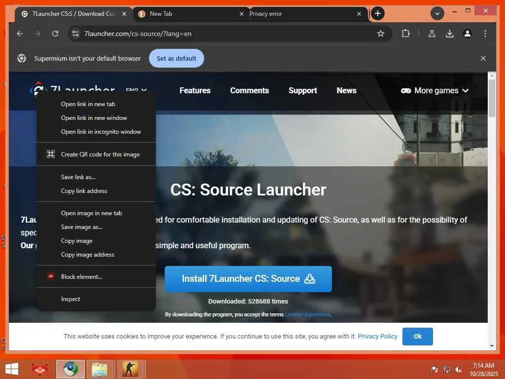Close the 7Launcher CS:S tab
Viewport: 505px width, 379px height.
coord(124,14)
